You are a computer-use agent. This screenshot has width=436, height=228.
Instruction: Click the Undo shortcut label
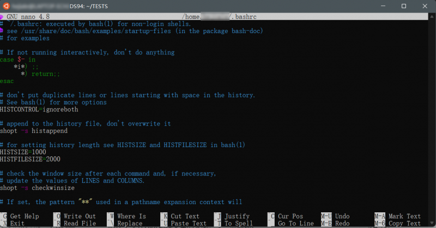tap(342, 216)
